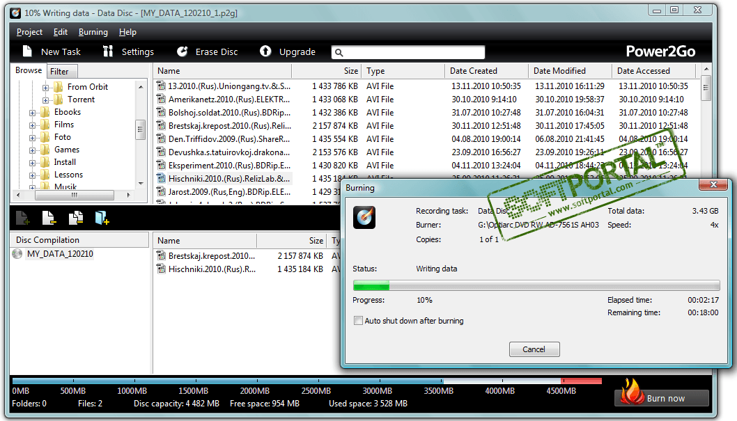
Task: Click the Upgrade arrow icon
Action: [x=265, y=51]
